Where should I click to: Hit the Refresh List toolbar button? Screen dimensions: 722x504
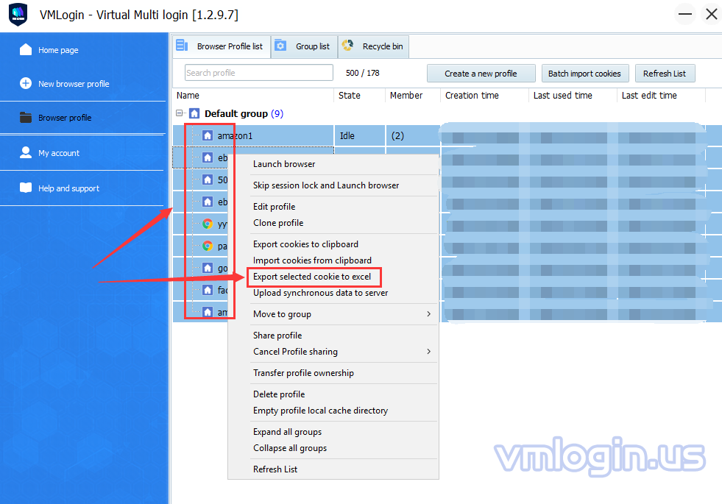click(664, 74)
